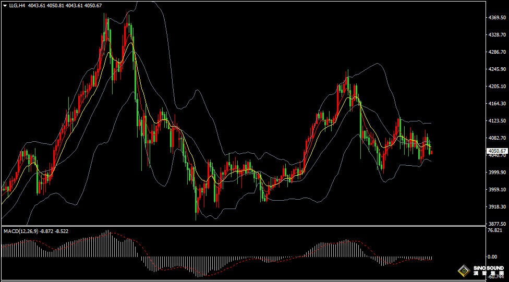509x282 pixels.
Task: Click the 4205.10 level on price axis
Action: [x=496, y=87]
